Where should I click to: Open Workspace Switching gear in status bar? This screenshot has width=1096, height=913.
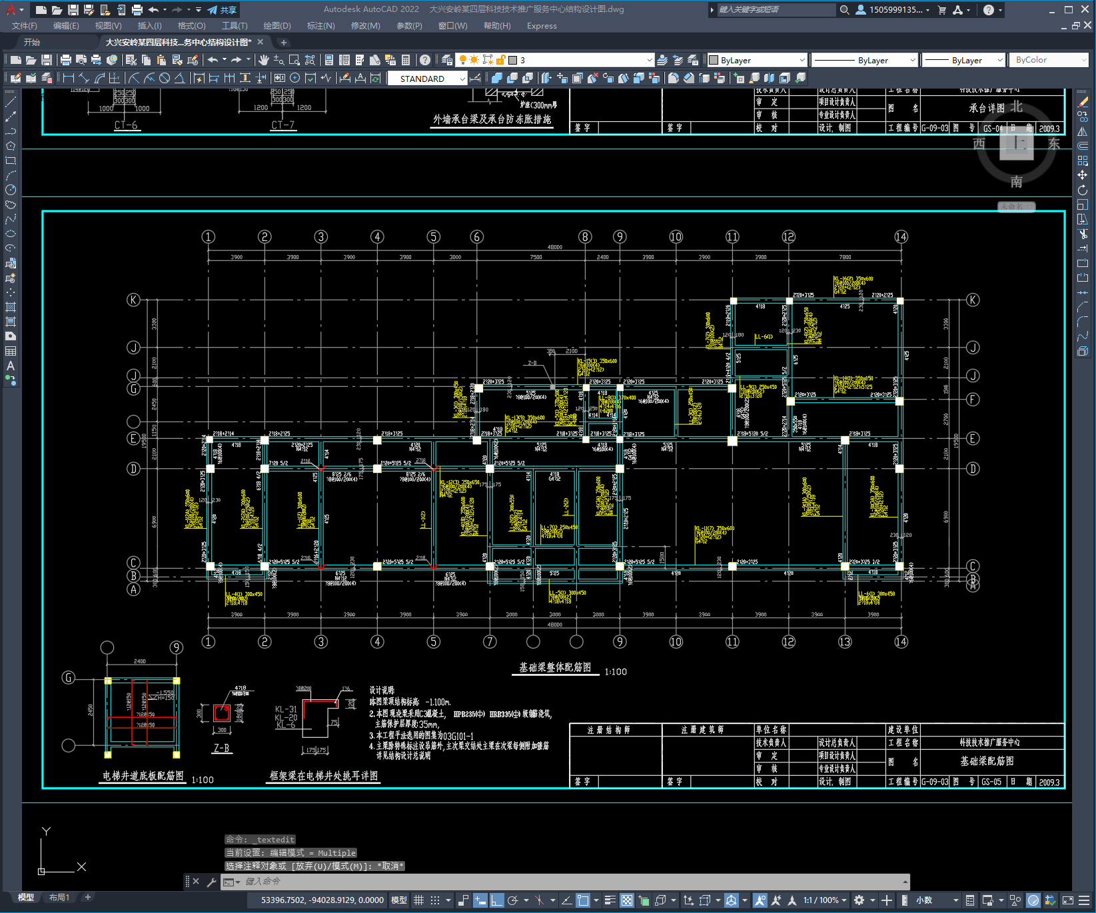coord(859,900)
